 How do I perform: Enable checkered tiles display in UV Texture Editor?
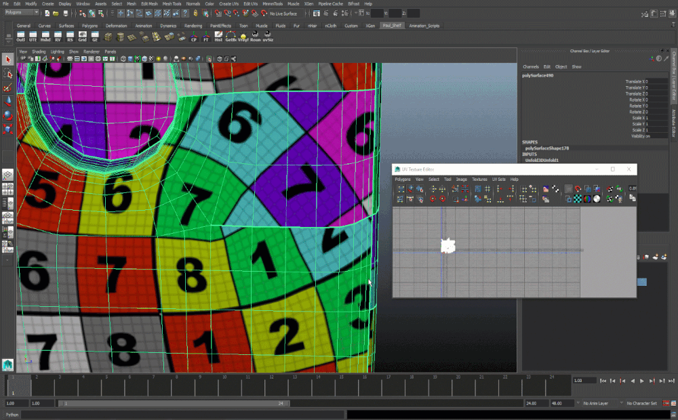coord(577,198)
